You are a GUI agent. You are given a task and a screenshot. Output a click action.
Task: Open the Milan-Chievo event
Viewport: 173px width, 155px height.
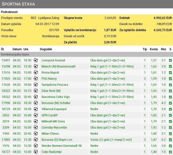[50, 134]
